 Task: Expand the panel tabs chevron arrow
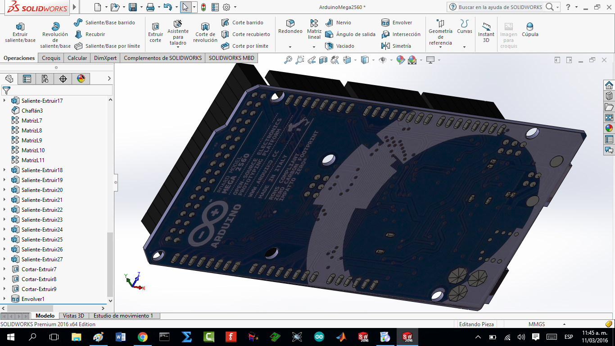click(x=109, y=79)
